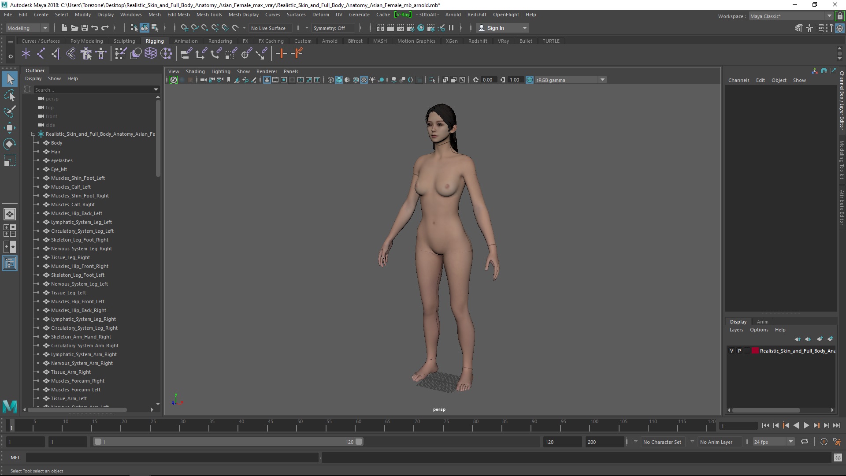
Task: Click the Create Joints shelf icon
Action: pos(41,54)
